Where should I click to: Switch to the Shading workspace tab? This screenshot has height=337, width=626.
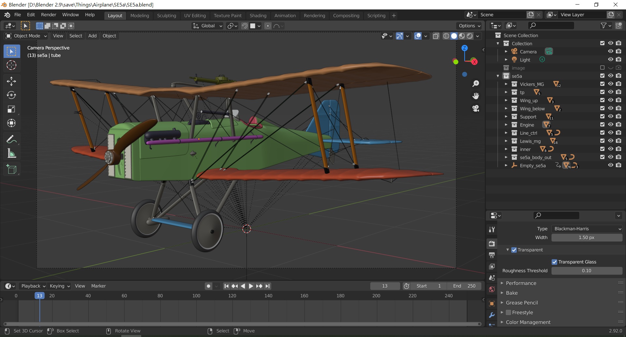258,16
